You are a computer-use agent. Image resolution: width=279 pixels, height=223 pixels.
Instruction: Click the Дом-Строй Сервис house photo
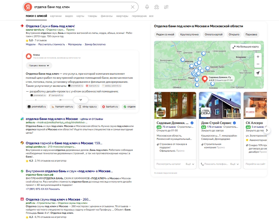click(219, 105)
